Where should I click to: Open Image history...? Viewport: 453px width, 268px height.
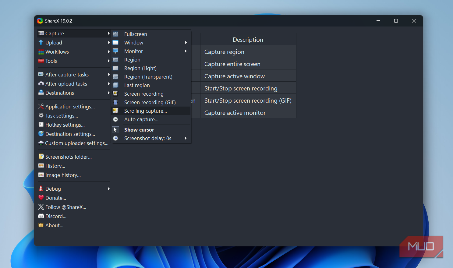click(x=74, y=175)
